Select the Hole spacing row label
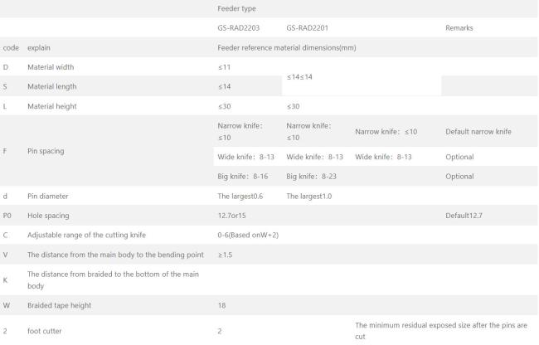This screenshot has width=539, height=345. pyautogui.click(x=48, y=216)
